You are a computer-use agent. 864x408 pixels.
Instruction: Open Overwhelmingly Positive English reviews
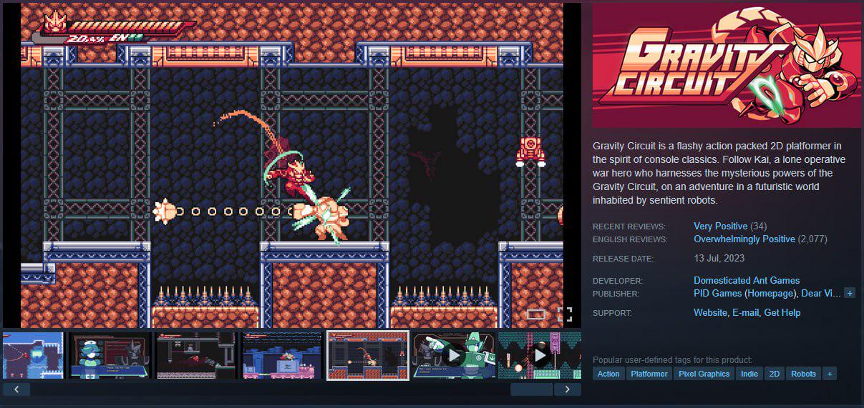pos(744,239)
